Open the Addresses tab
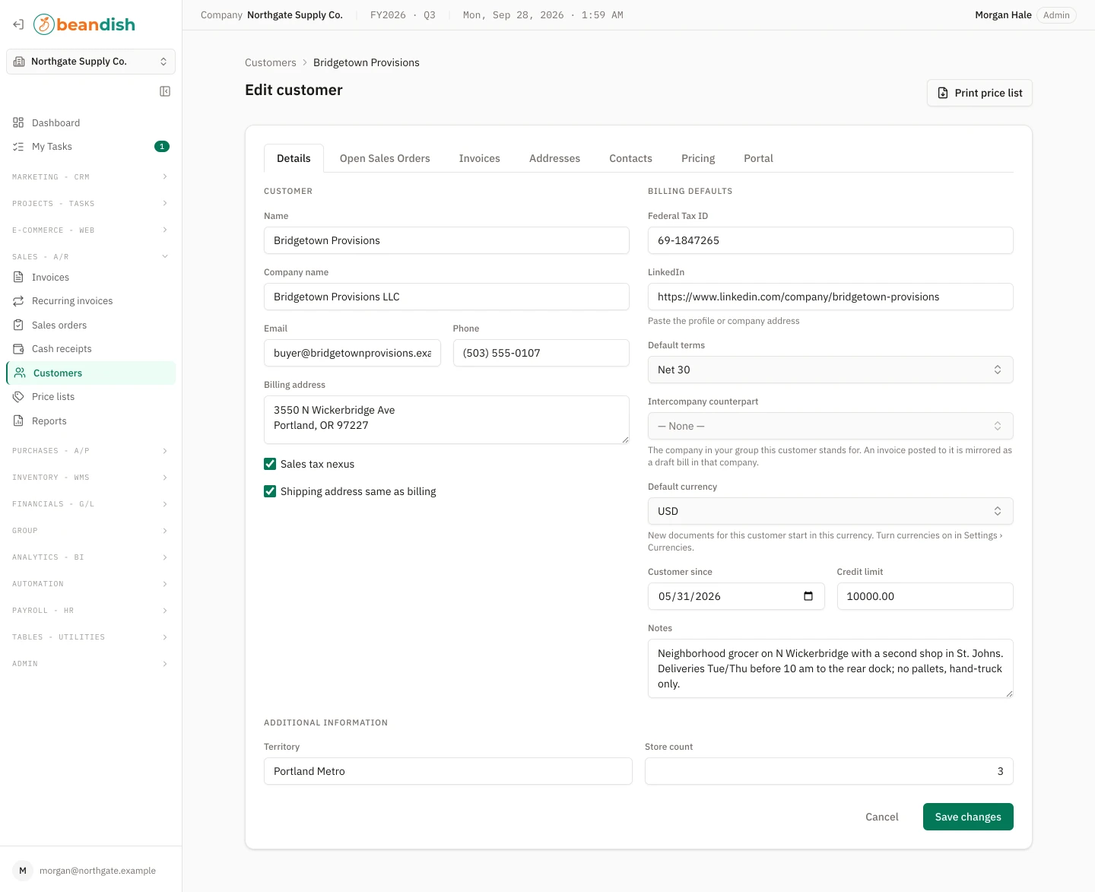Viewport: 1095px width, 892px height. pyautogui.click(x=554, y=158)
